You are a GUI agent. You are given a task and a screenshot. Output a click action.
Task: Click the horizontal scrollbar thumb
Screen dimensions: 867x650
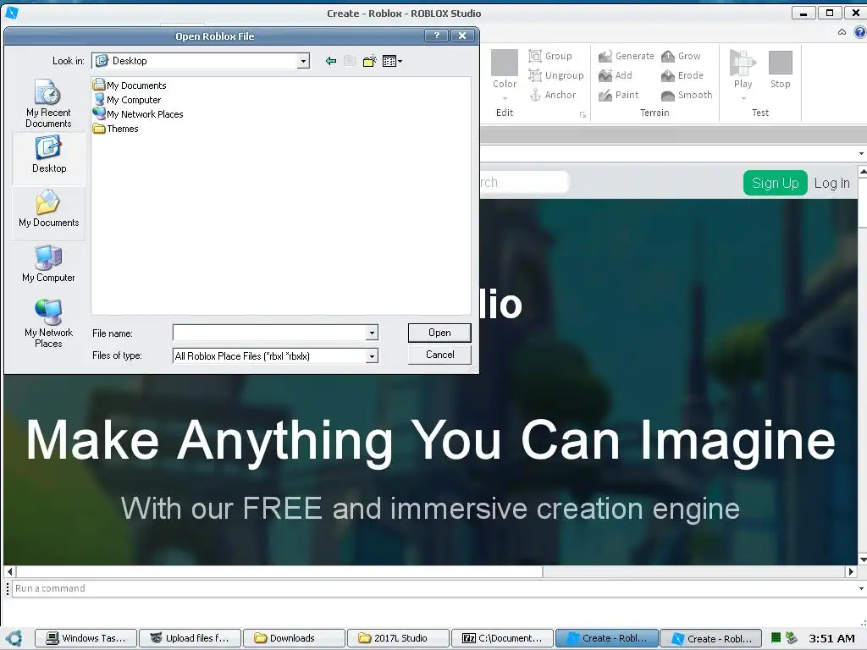click(279, 571)
